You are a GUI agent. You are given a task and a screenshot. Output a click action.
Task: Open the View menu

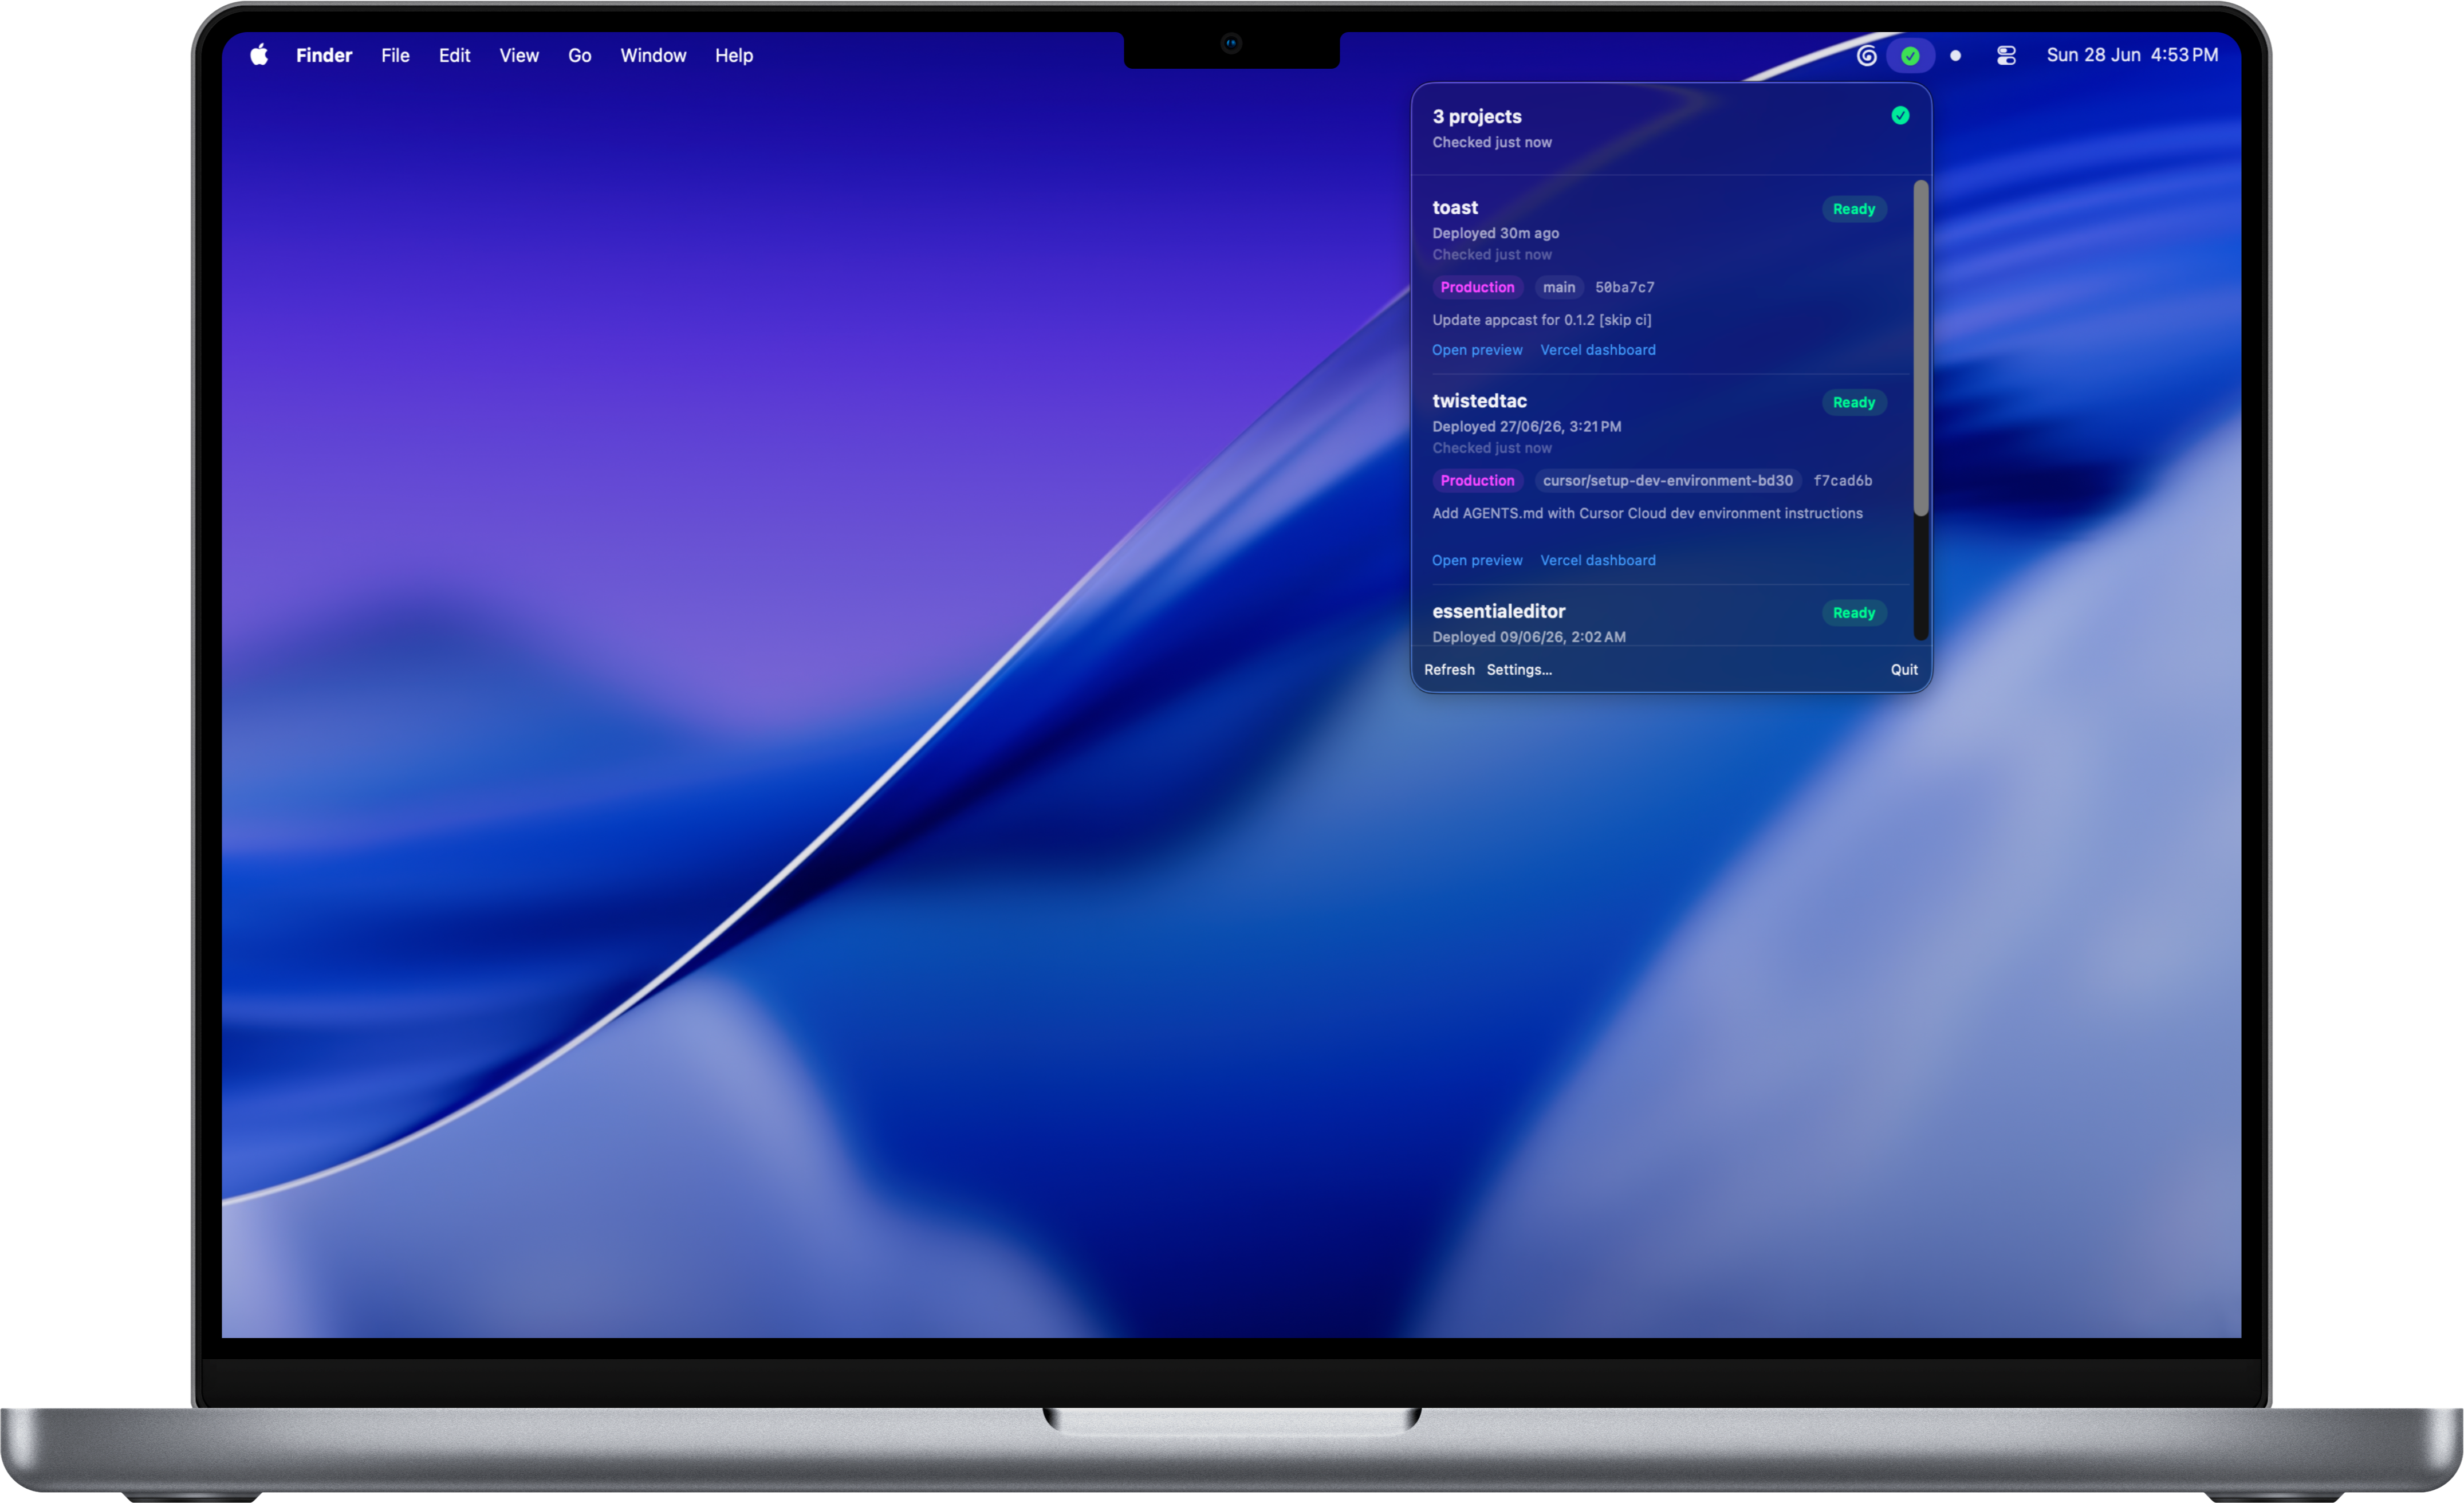coord(519,56)
